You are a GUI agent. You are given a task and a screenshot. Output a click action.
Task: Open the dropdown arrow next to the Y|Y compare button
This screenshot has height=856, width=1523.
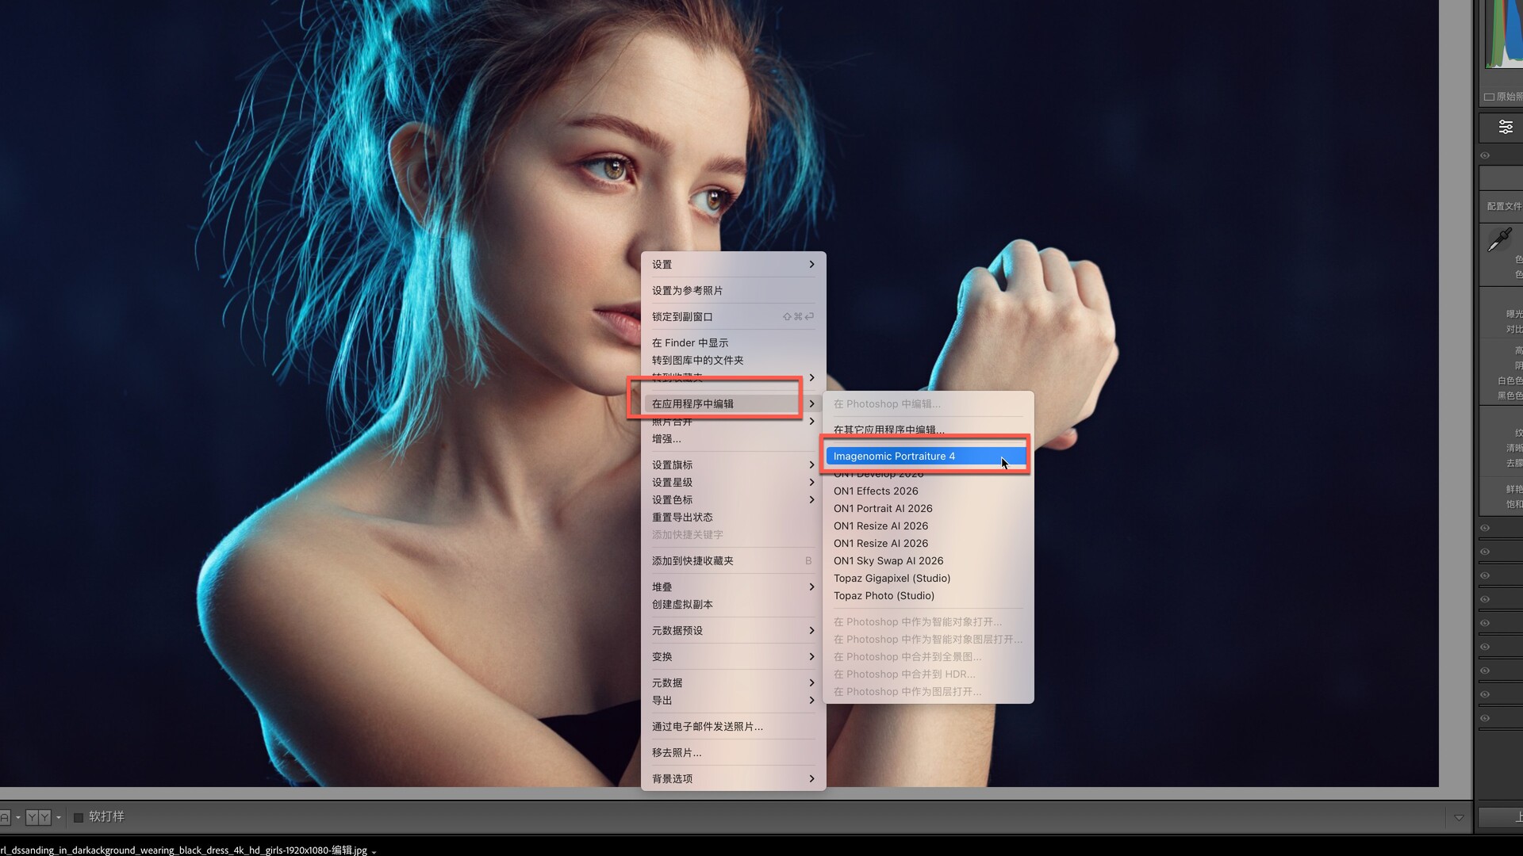[x=59, y=817]
